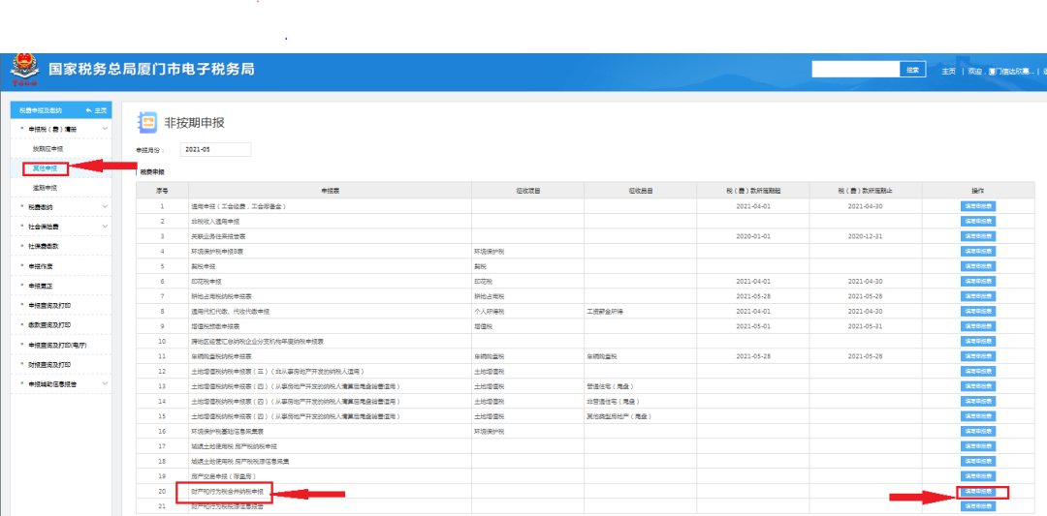
Task: Click the 非按期申报 notebook icon
Action: (147, 123)
